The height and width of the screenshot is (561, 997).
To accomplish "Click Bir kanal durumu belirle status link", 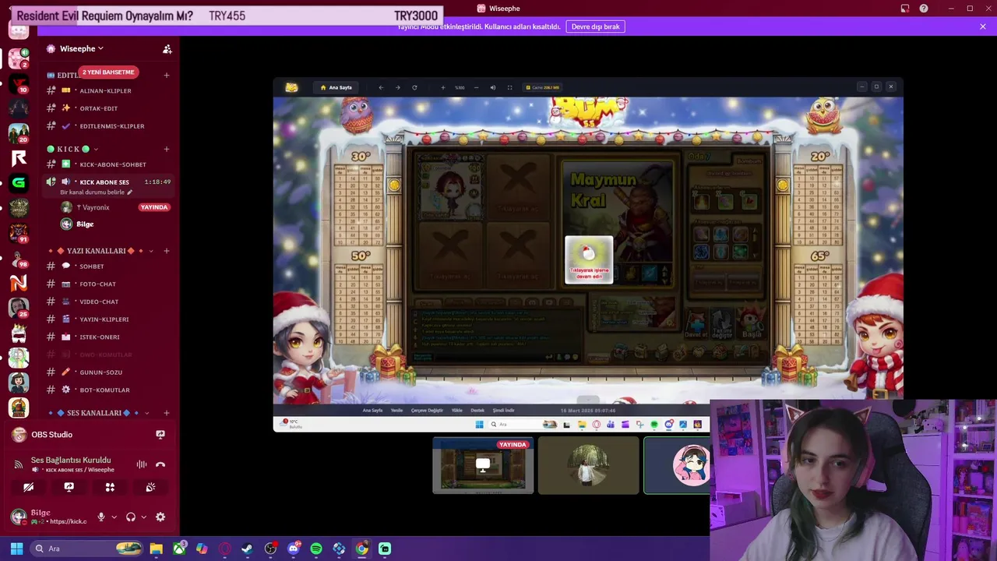I will (96, 192).
